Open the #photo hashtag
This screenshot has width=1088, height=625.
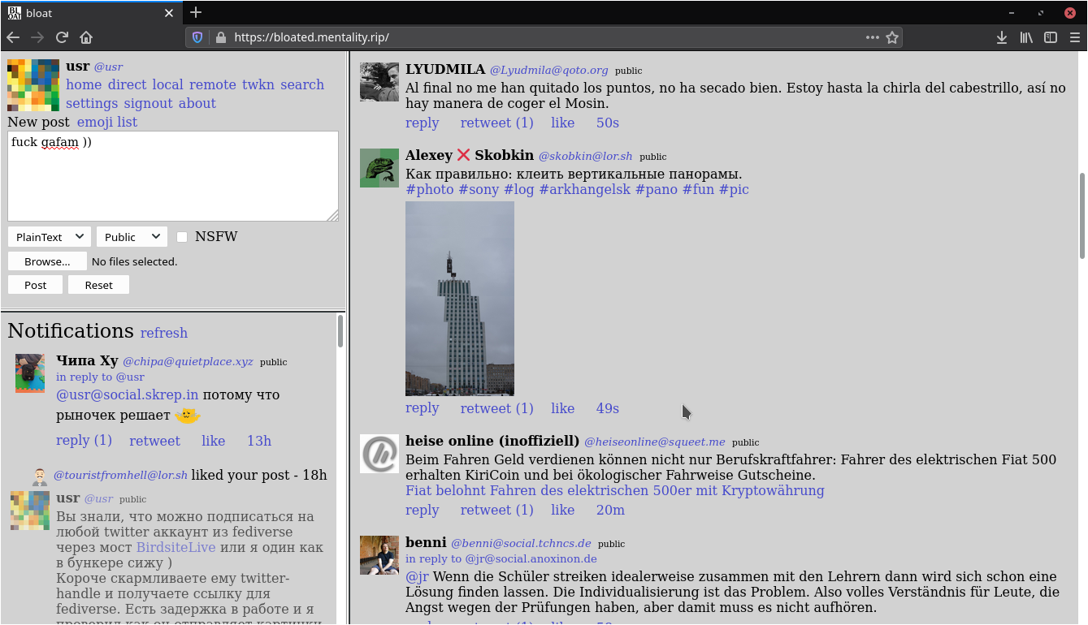coord(430,189)
